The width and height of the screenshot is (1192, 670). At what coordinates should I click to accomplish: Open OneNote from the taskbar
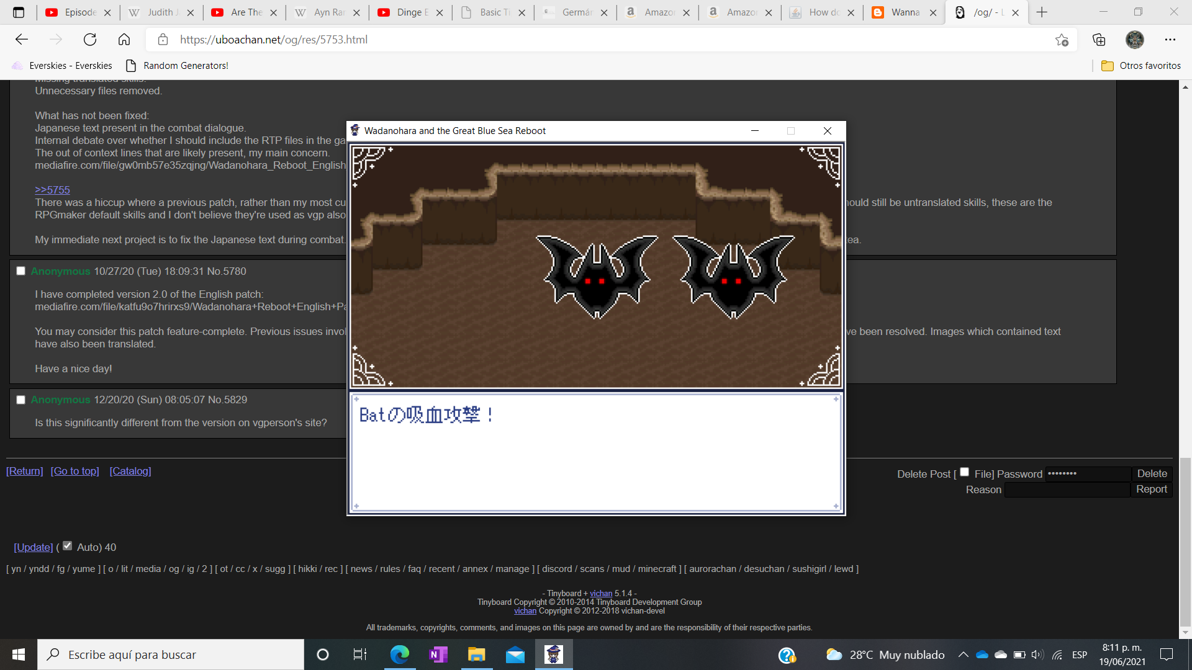[x=438, y=654]
